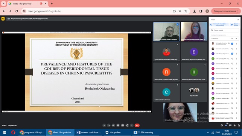Viewport: 242px width, 136px height.
Task: Select the teal С participant tile
Action: pos(166,92)
